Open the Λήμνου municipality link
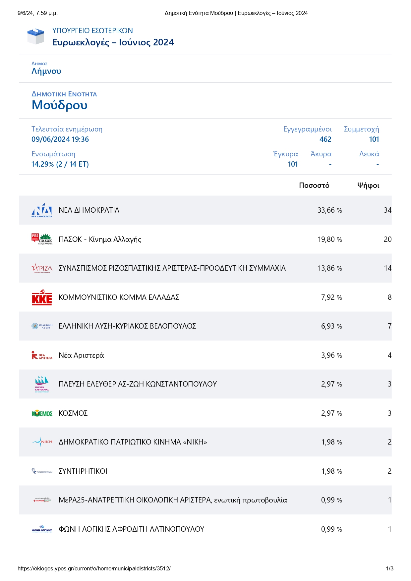Image resolution: width=411 pixels, height=581 pixels. (46, 71)
